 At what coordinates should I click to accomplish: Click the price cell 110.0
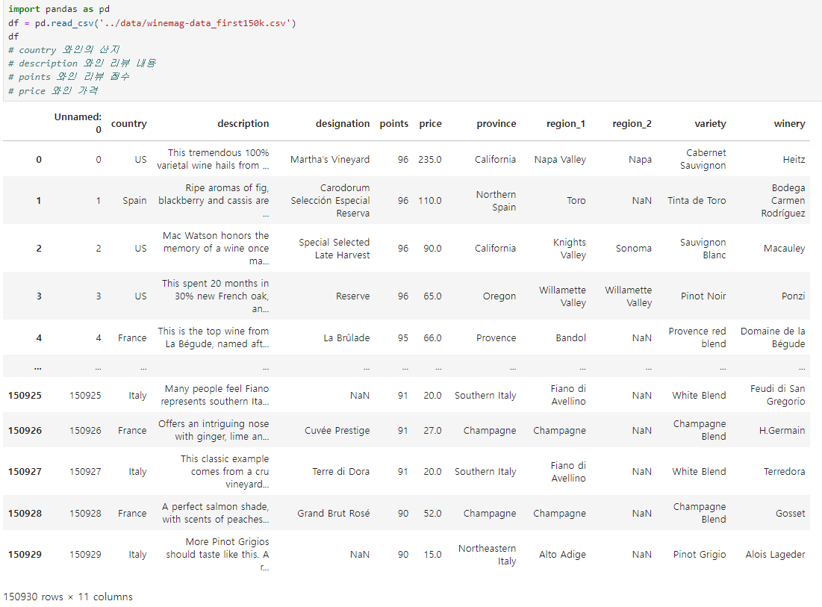[x=430, y=201]
